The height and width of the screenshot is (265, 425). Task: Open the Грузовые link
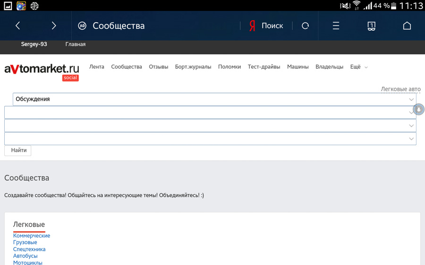point(25,242)
